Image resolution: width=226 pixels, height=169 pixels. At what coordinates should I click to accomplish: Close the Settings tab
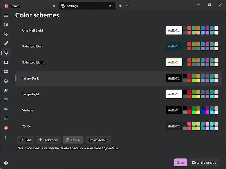111,6
